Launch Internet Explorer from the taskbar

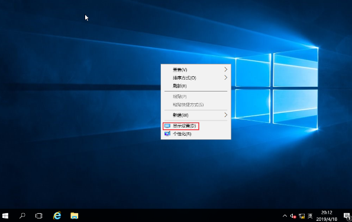(57, 216)
